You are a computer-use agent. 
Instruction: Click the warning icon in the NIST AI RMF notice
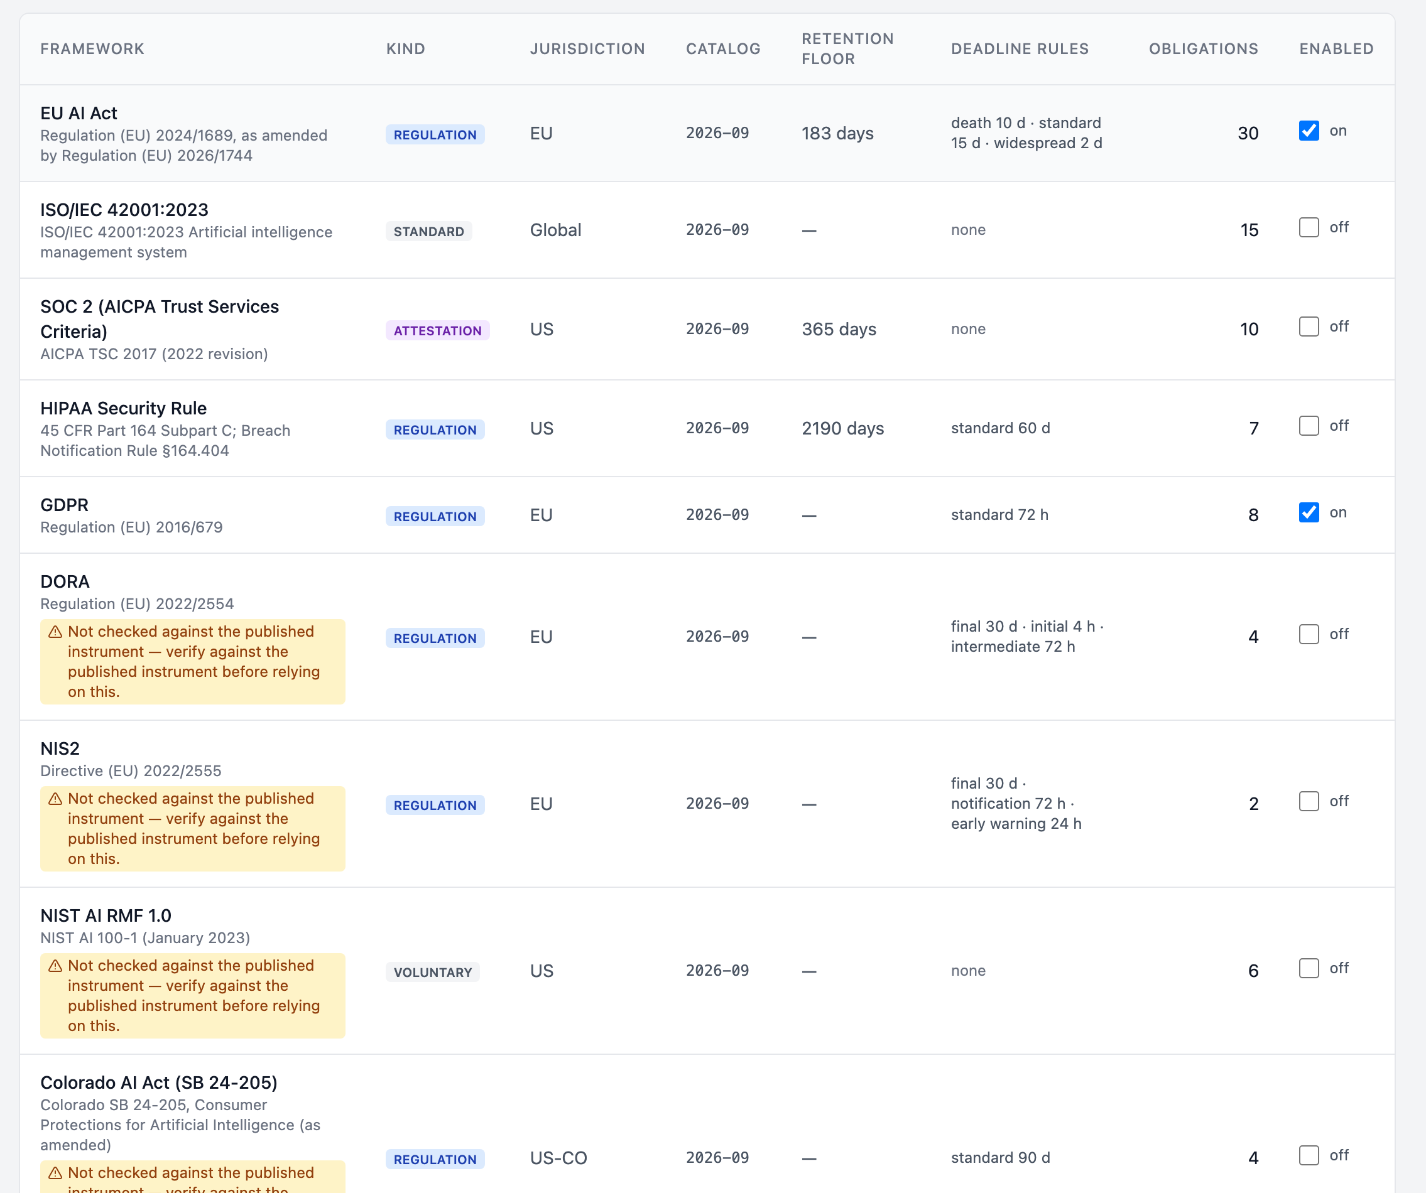tap(56, 966)
